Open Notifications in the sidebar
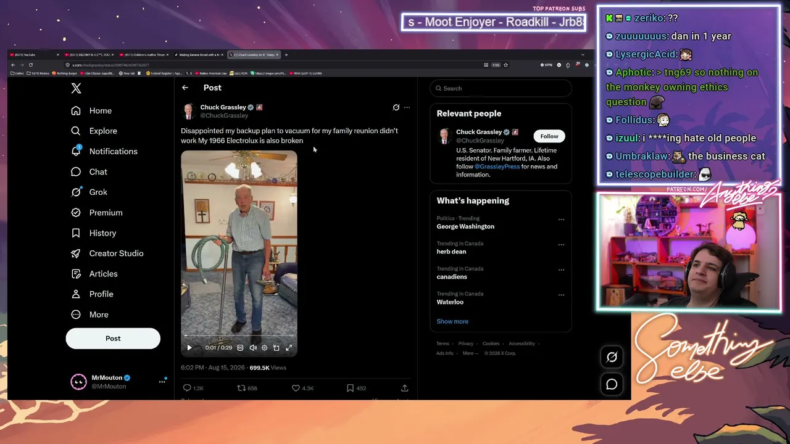790x444 pixels. 104,151
